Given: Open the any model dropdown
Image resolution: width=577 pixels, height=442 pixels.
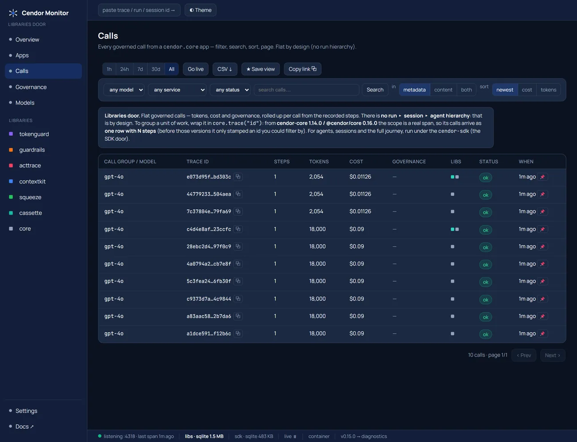Looking at the screenshot, I should click(x=124, y=90).
